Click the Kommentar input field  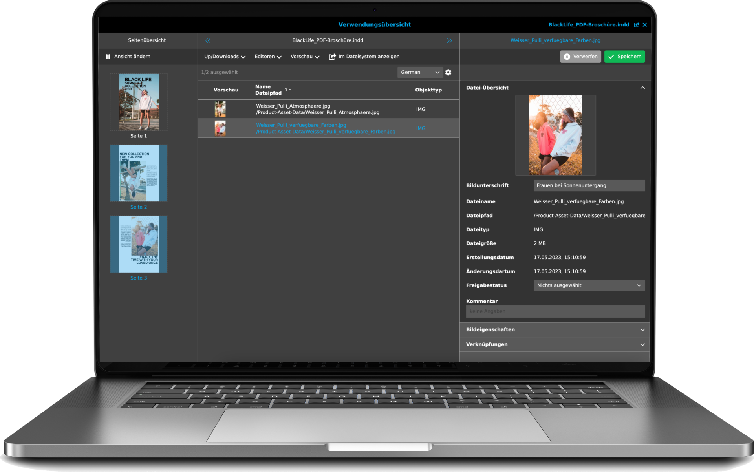point(555,311)
